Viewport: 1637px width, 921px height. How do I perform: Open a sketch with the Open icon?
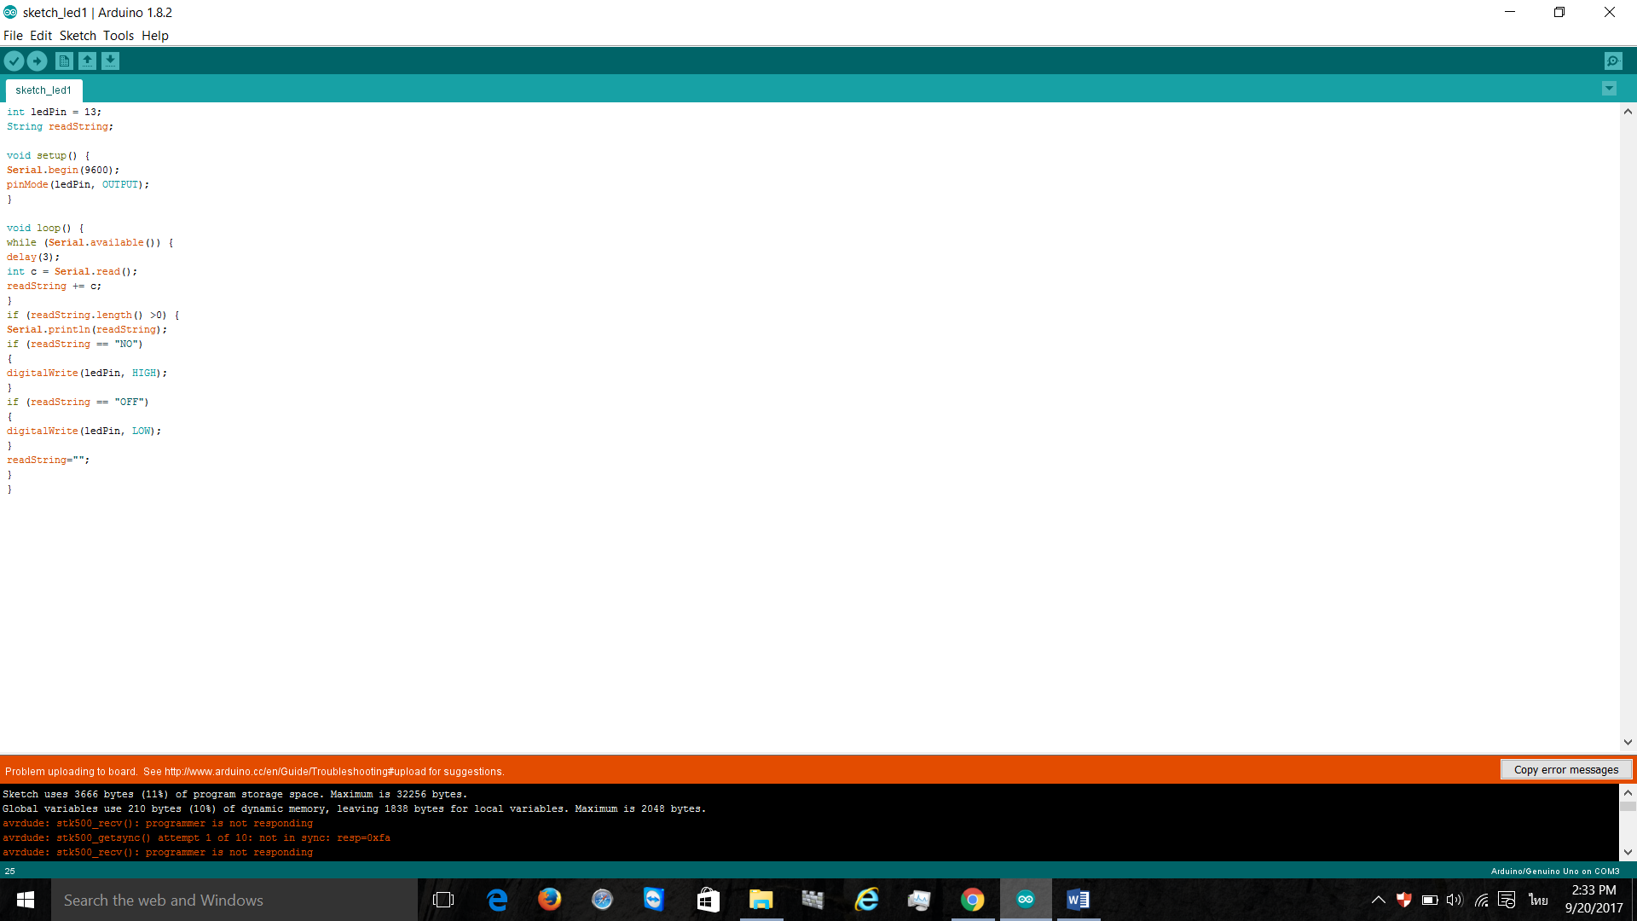pyautogui.click(x=87, y=61)
